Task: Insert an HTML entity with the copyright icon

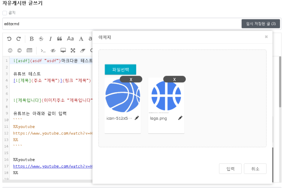Action: 19,50
